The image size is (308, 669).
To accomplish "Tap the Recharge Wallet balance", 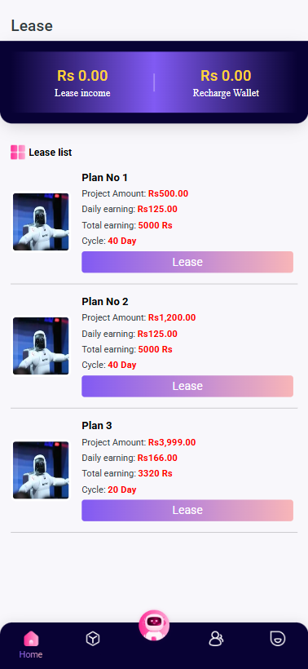I will point(226,76).
